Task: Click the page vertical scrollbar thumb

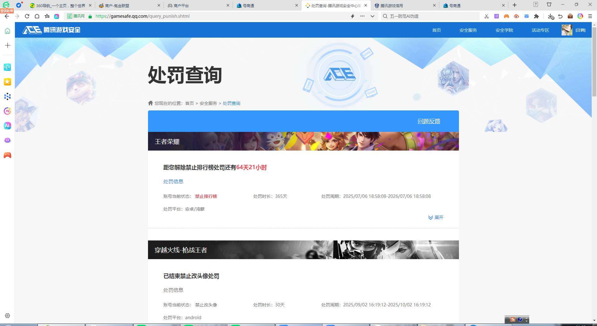Action: 594,62
